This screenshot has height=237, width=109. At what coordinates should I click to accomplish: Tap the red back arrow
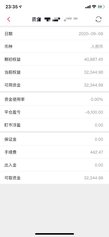coord(9,19)
